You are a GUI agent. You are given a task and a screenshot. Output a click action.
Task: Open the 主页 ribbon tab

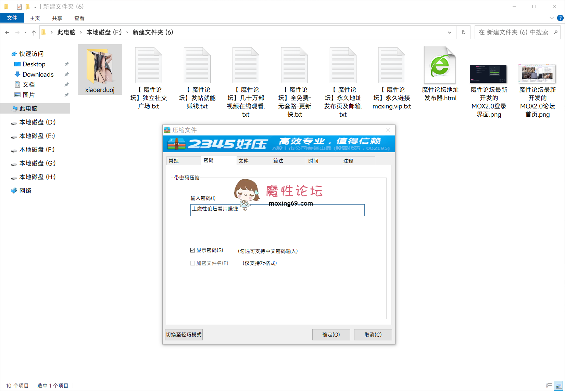coord(35,18)
